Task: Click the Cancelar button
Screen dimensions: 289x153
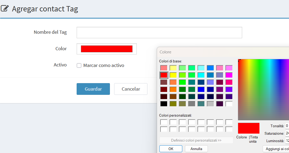Action: tap(131, 89)
